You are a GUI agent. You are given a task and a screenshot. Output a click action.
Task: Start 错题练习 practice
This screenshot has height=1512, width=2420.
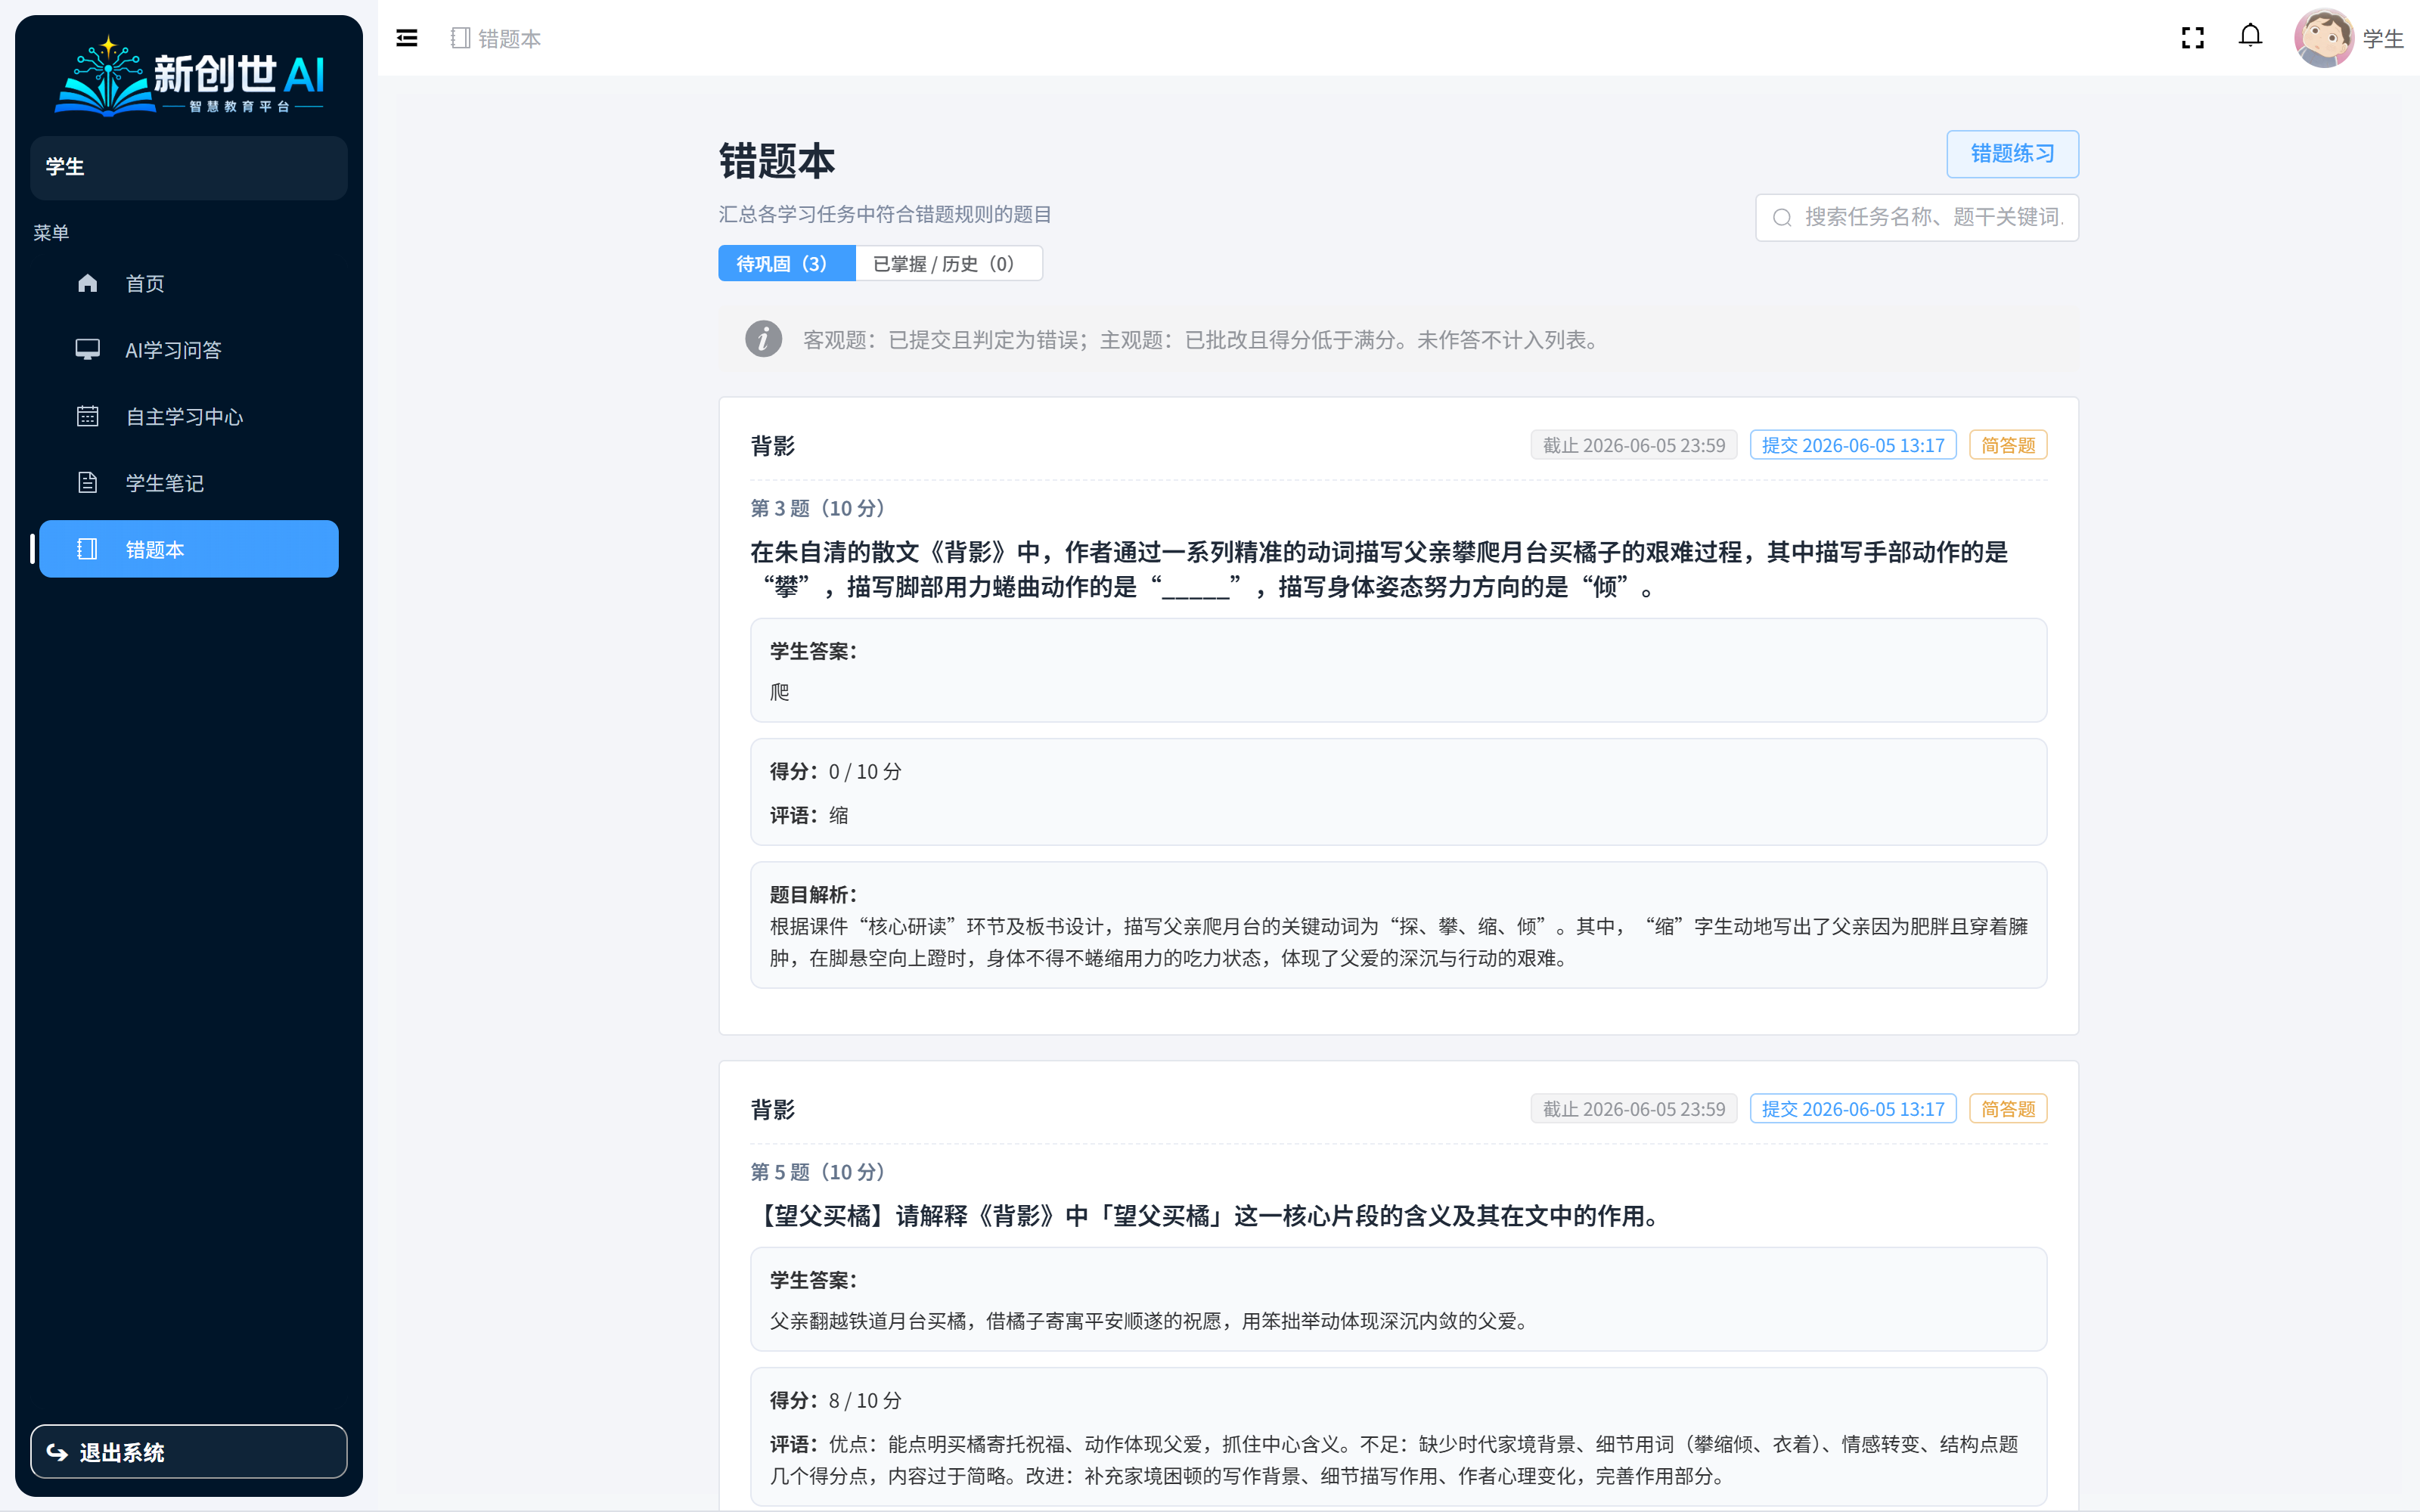(x=2012, y=154)
